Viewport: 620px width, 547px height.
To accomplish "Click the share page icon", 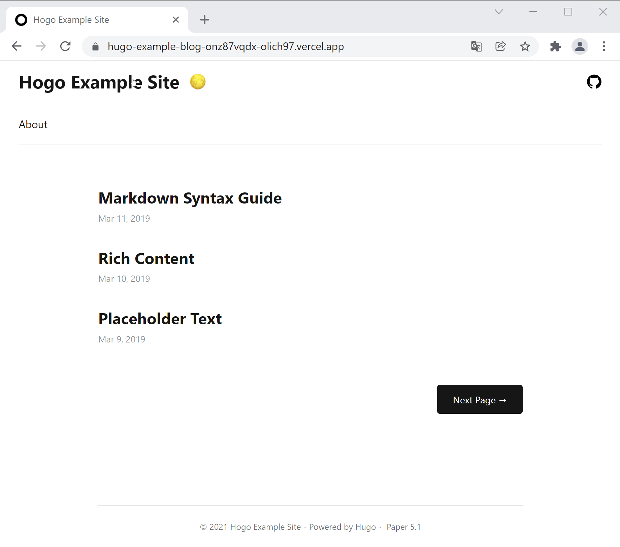I will pos(500,46).
